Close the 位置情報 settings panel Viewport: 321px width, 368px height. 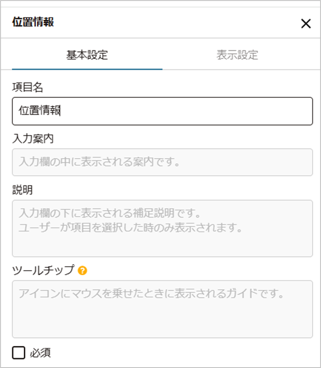[x=306, y=23]
